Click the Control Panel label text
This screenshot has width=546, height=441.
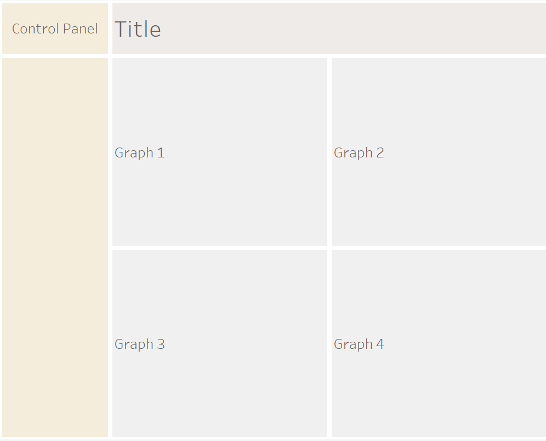click(x=55, y=29)
